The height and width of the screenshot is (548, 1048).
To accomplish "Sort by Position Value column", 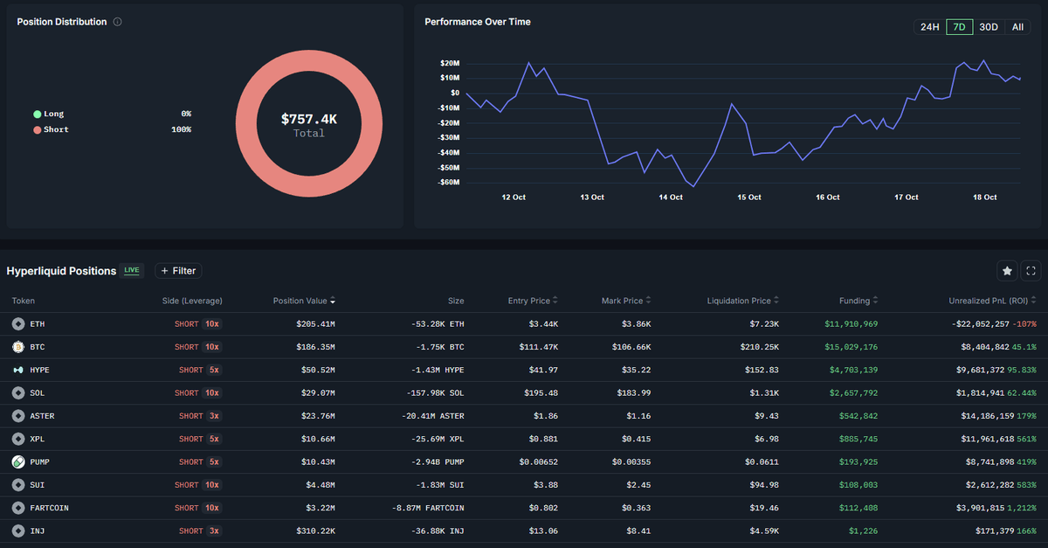I will (x=304, y=301).
